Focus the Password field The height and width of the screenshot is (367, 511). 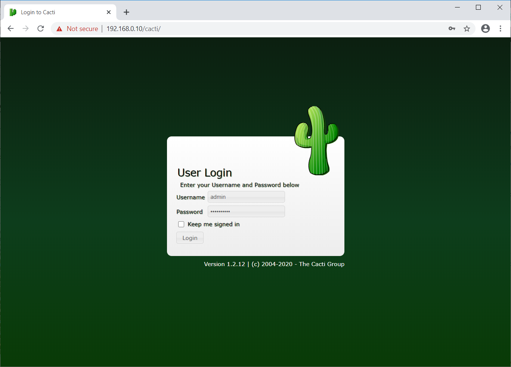tap(246, 212)
